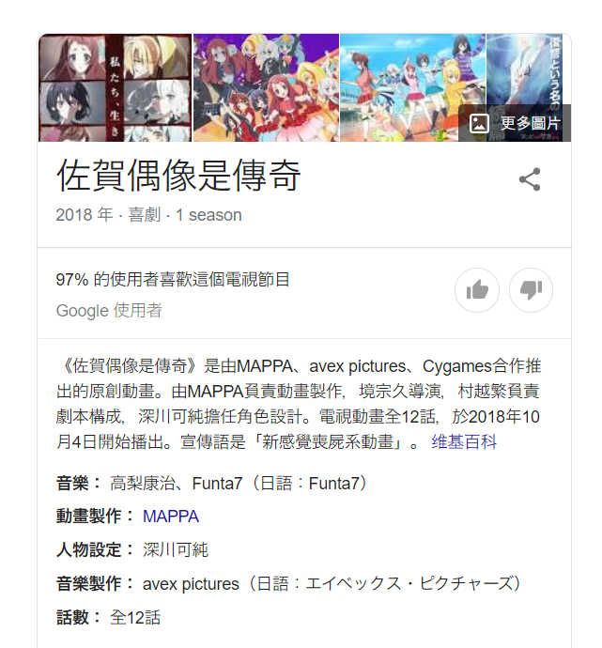Select the first dark poster thumbnail
This screenshot has width=602, height=648.
pyautogui.click(x=116, y=88)
